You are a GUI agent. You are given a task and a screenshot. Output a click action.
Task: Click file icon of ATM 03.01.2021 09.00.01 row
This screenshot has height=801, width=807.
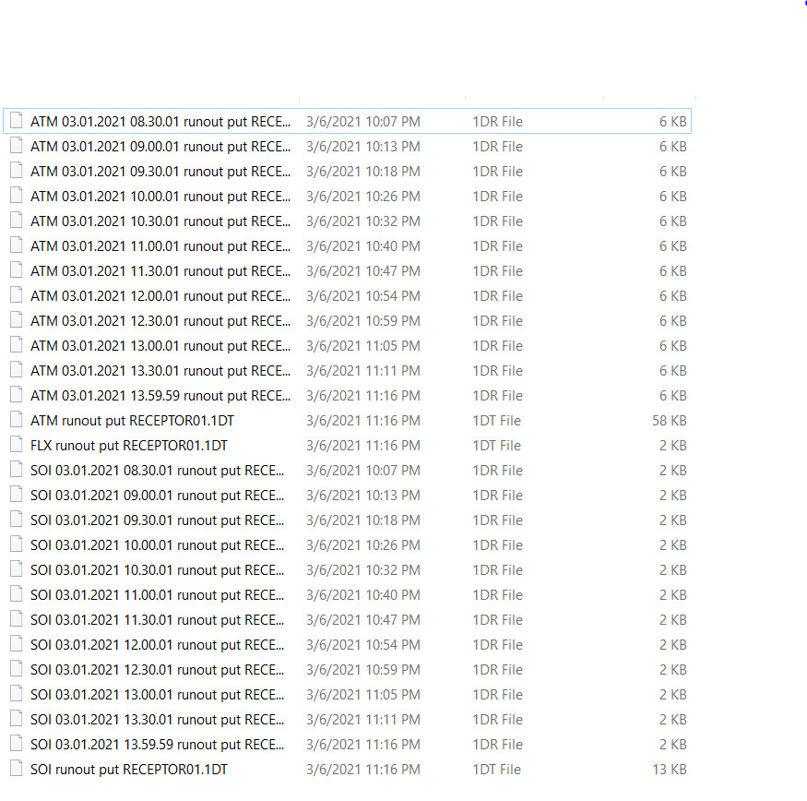(17, 146)
